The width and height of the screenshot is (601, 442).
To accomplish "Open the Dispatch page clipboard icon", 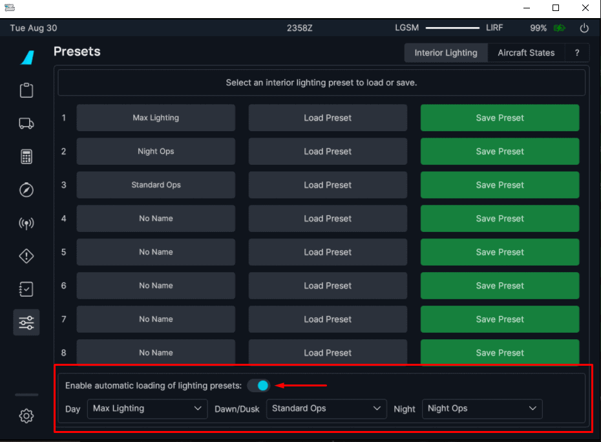I will tap(26, 90).
